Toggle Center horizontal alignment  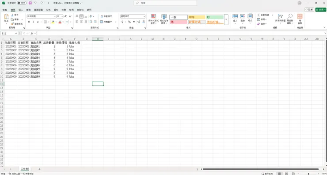coord(81,22)
